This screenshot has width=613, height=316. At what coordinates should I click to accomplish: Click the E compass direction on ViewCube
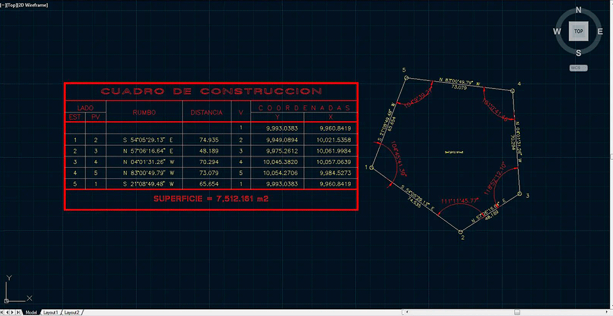(x=599, y=31)
